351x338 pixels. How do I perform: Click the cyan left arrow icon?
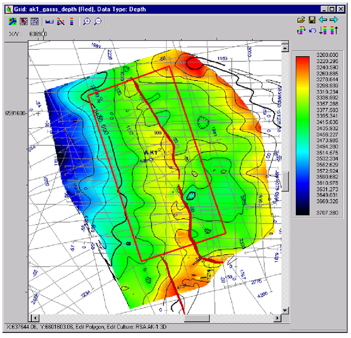point(323,20)
